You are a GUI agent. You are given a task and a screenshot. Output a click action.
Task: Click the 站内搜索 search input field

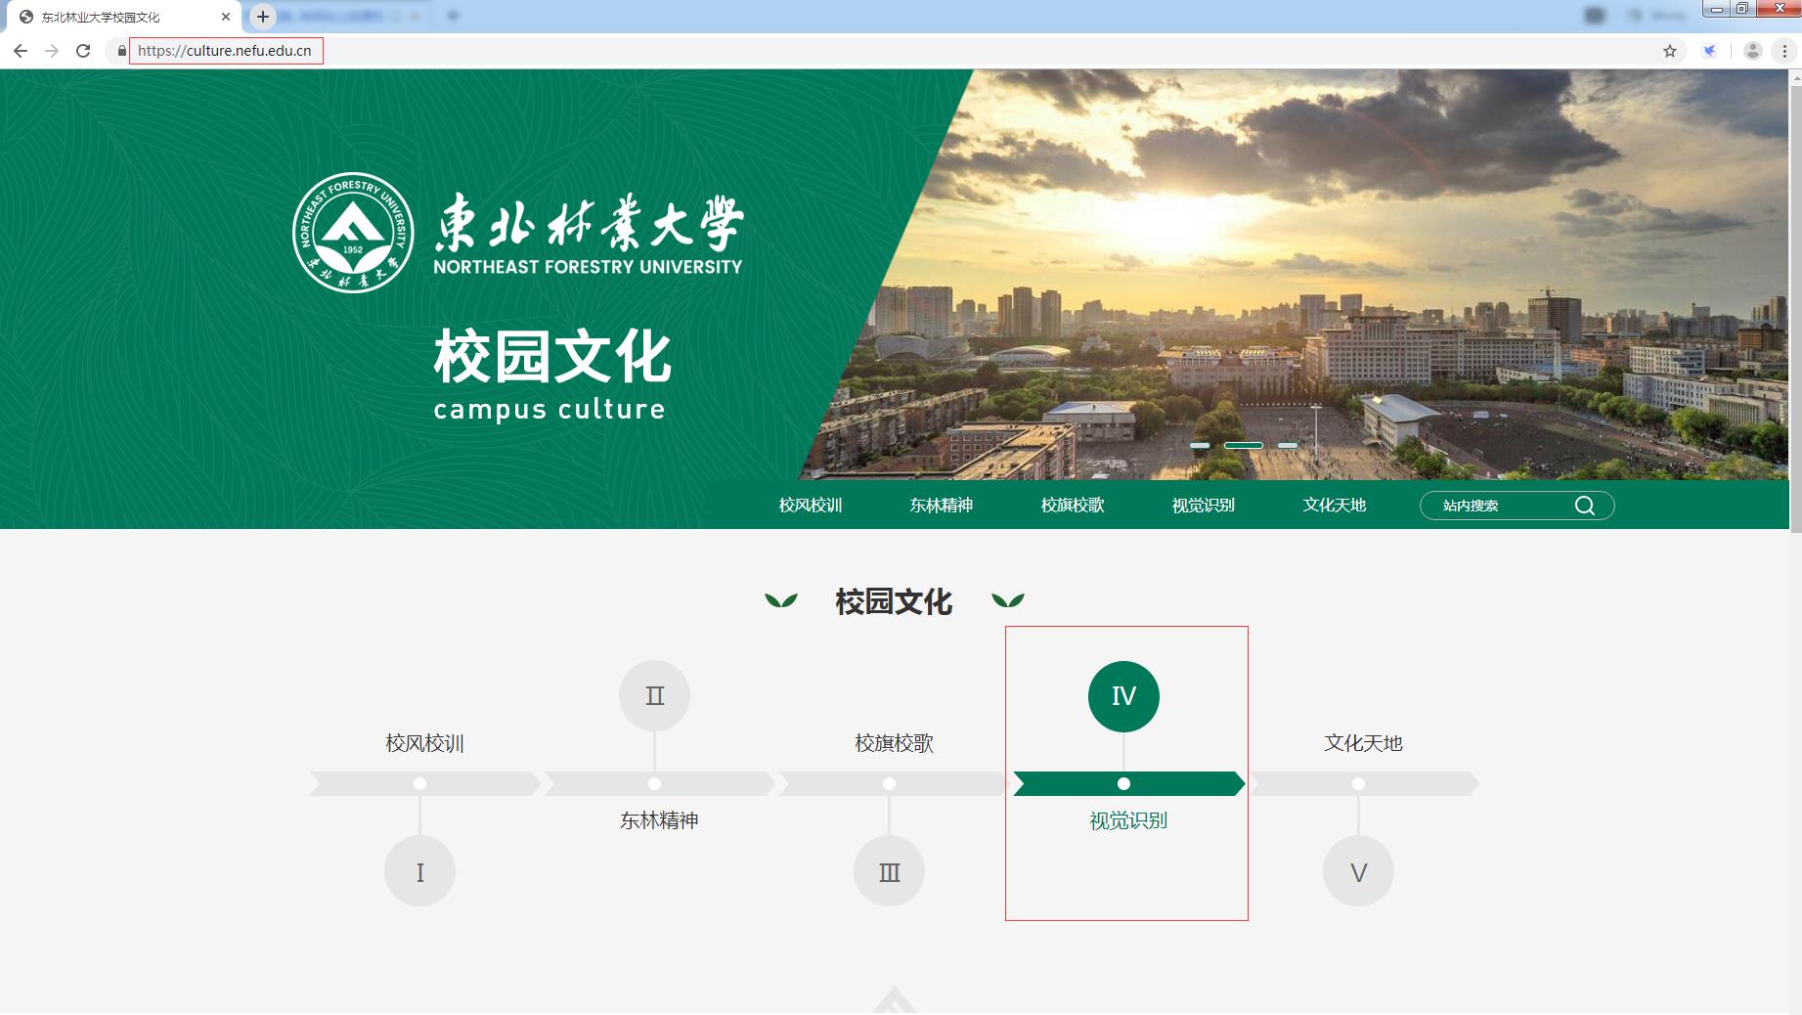click(x=1496, y=506)
